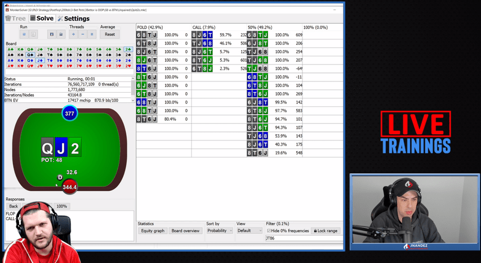
Task: Click the Q card on the table
Action: (x=47, y=147)
